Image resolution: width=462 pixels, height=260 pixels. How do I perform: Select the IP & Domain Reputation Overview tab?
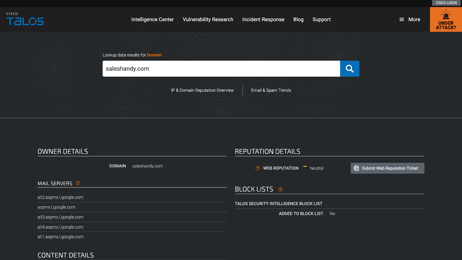pos(202,90)
